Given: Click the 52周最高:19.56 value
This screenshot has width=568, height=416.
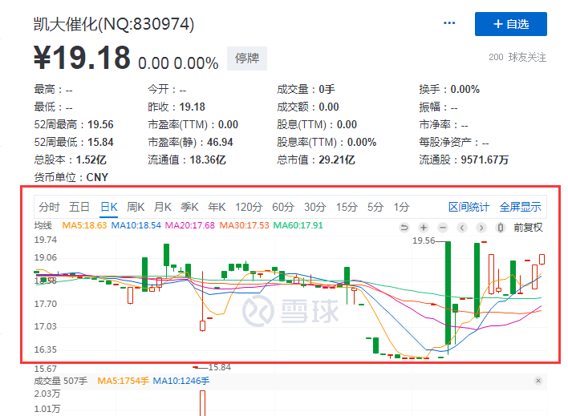Looking at the screenshot, I should point(74,124).
